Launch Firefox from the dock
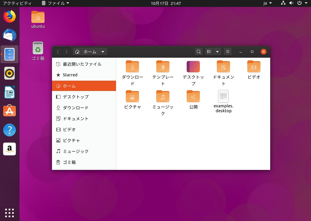 point(9,16)
